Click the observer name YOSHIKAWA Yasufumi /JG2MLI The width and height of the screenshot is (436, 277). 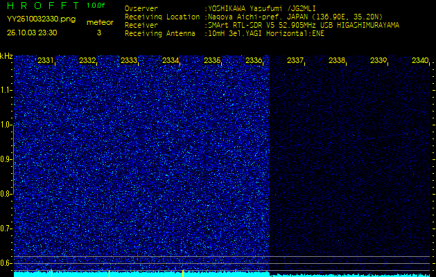[x=261, y=8]
